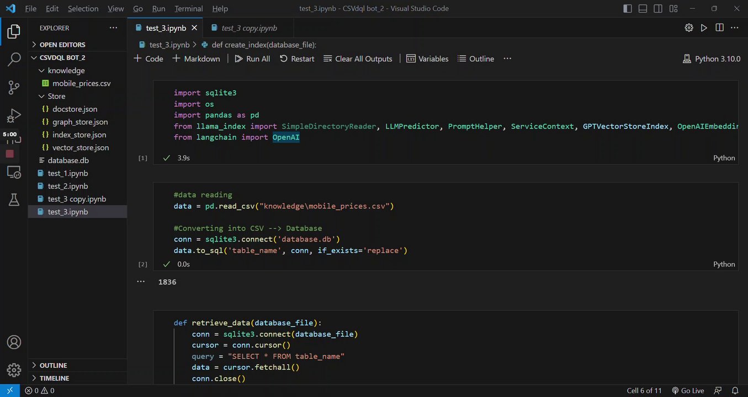Open docstore.json file
Viewport: 748px width, 397px height.
point(77,109)
